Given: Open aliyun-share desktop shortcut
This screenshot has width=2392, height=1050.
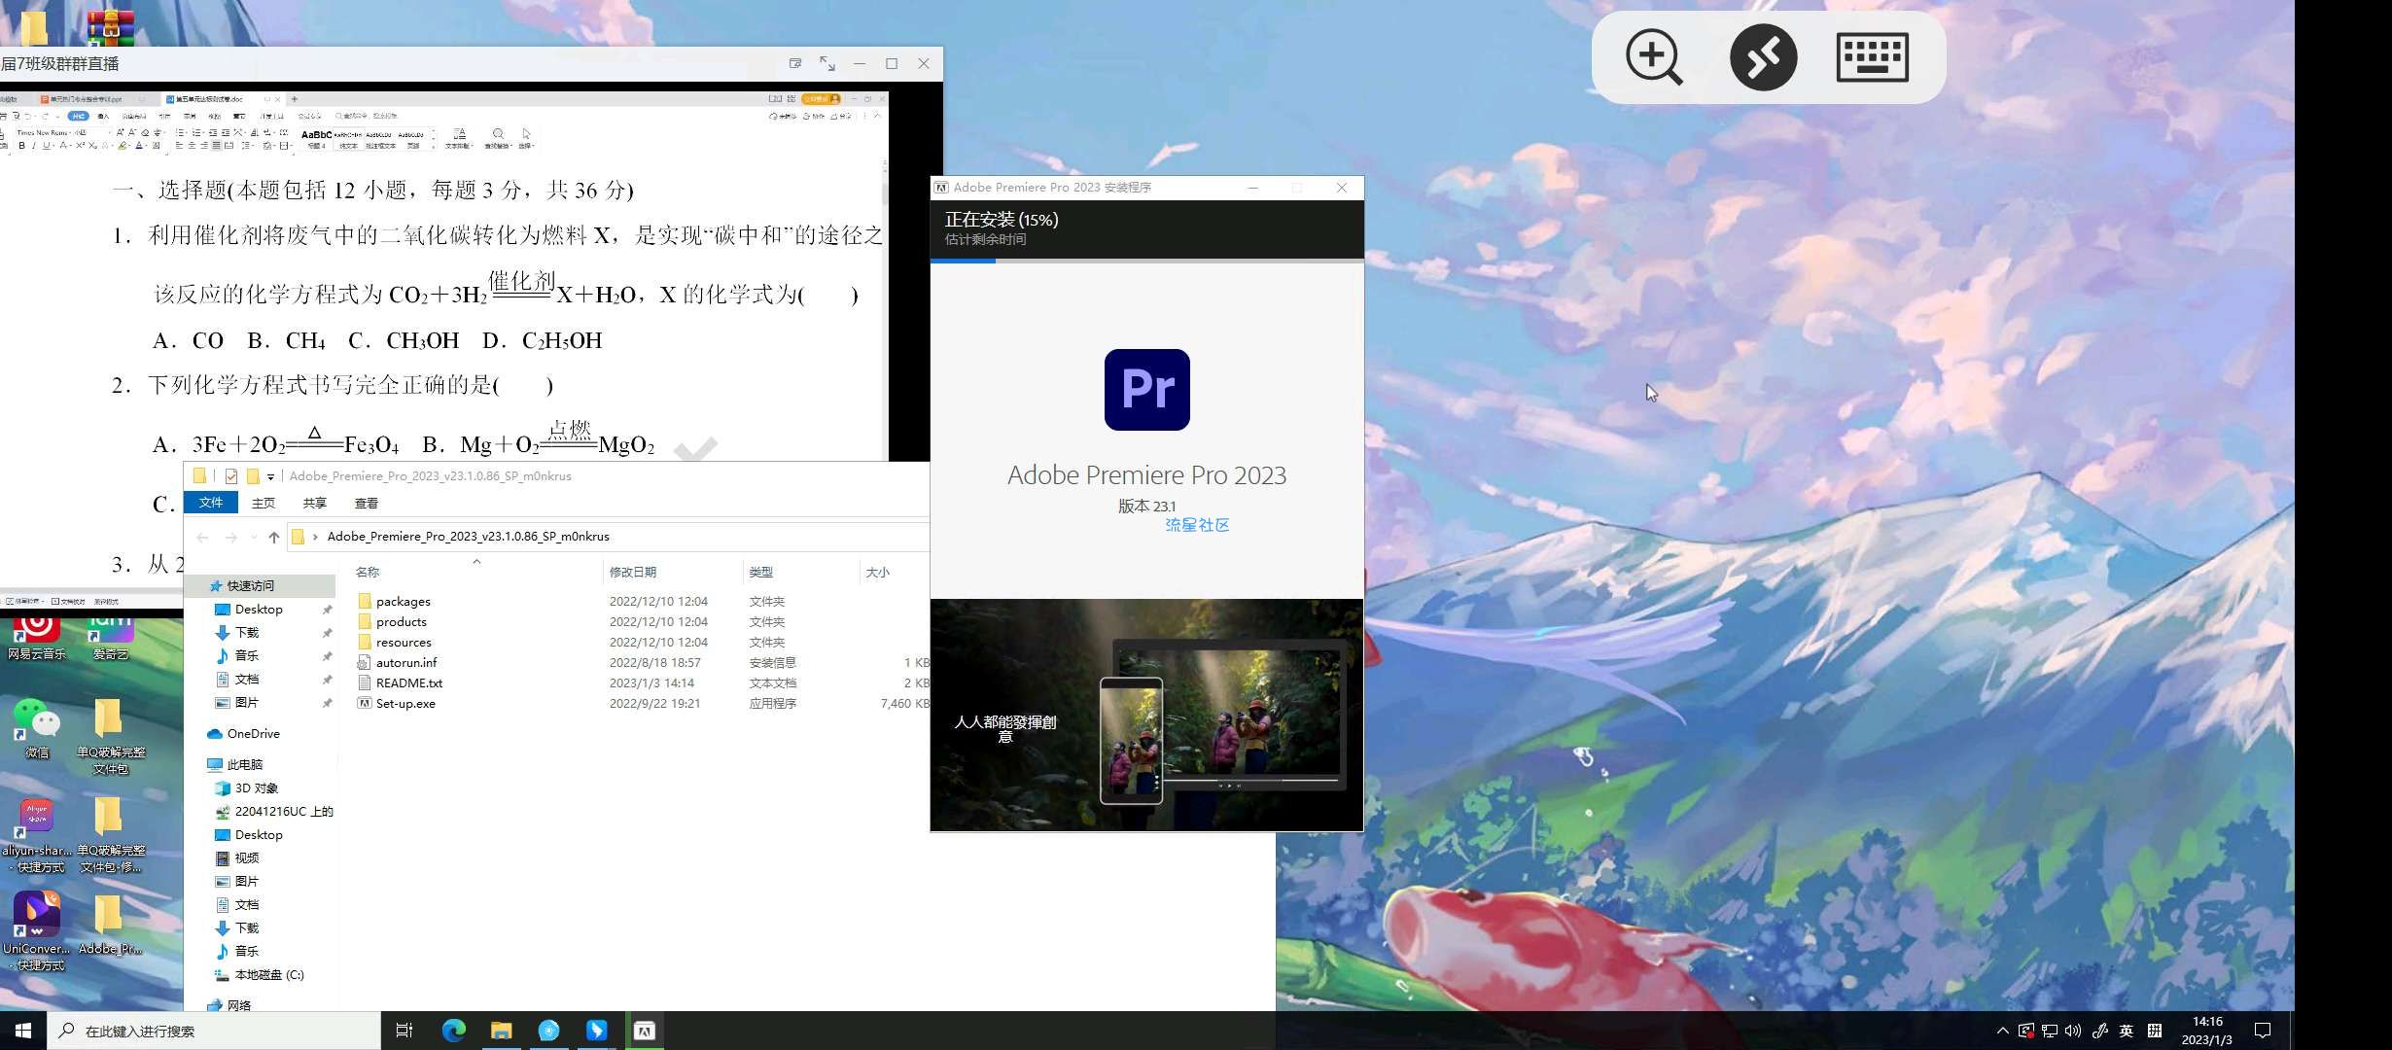Looking at the screenshot, I should coord(37,836).
